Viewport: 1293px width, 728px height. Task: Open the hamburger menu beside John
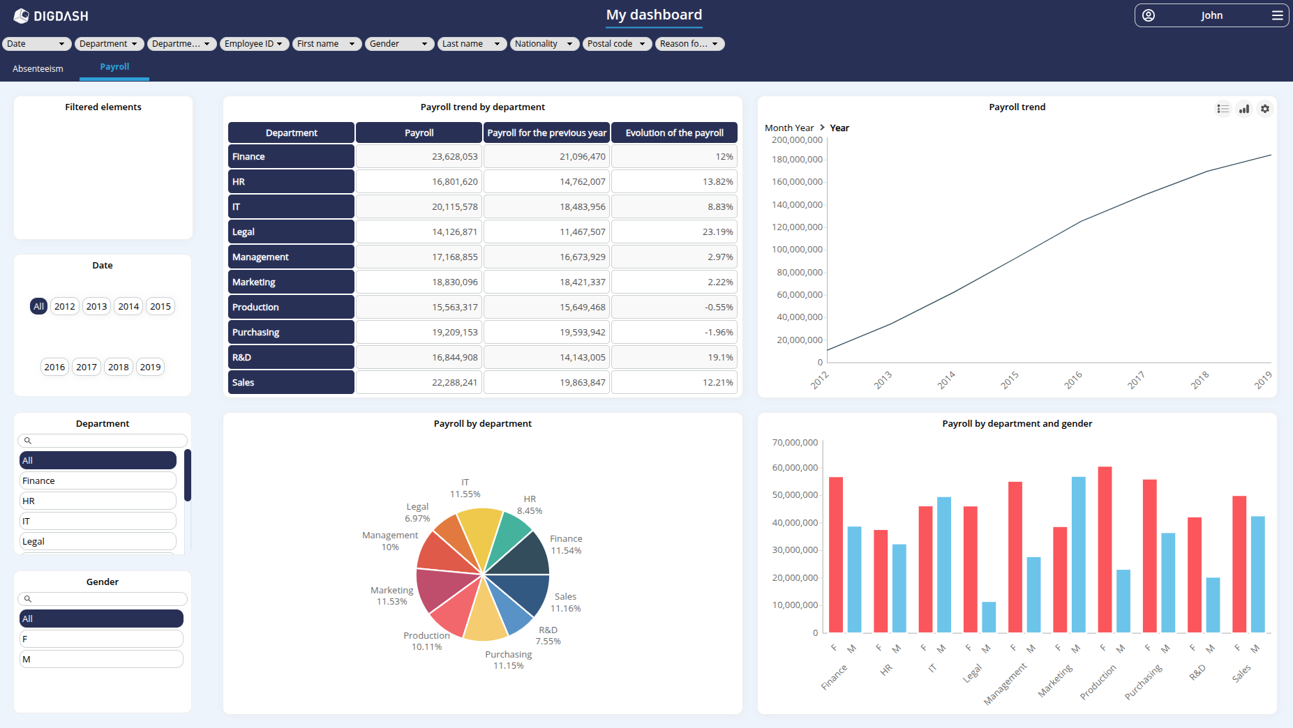[x=1277, y=15]
